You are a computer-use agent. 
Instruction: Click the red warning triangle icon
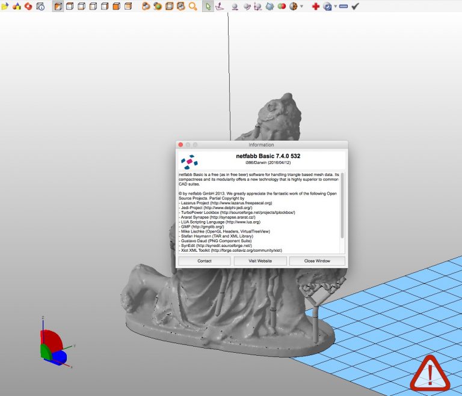pos(430,373)
